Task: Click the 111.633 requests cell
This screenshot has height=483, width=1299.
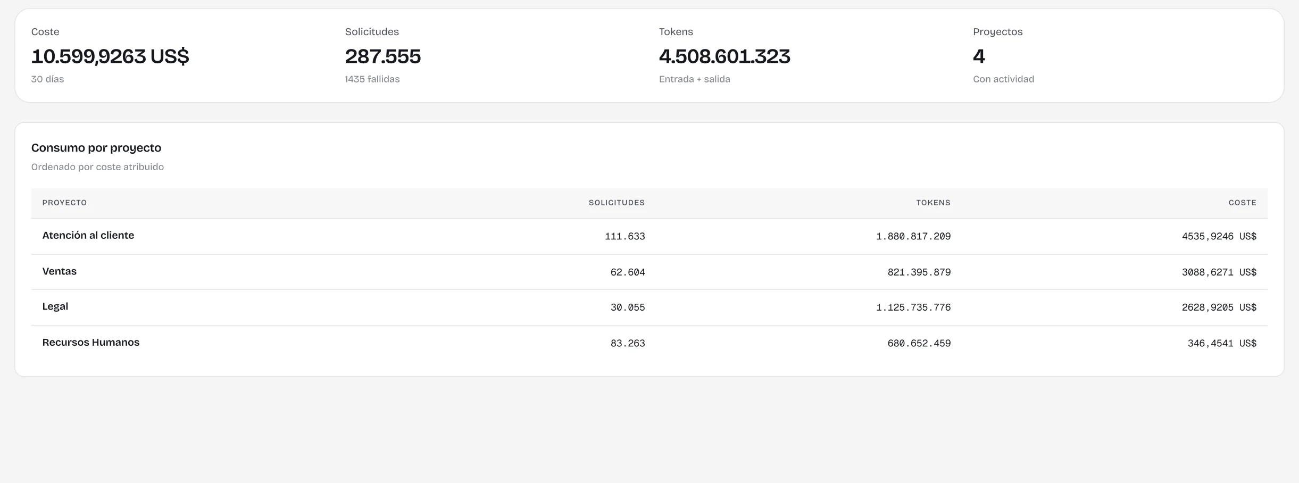Action: click(x=625, y=236)
